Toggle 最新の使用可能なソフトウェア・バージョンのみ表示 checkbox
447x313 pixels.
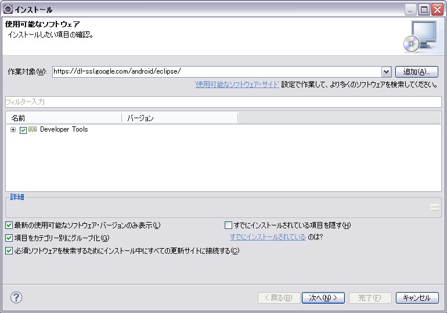[x=9, y=225]
